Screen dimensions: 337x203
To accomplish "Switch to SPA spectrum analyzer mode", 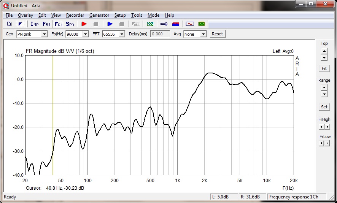I will pos(70,24).
